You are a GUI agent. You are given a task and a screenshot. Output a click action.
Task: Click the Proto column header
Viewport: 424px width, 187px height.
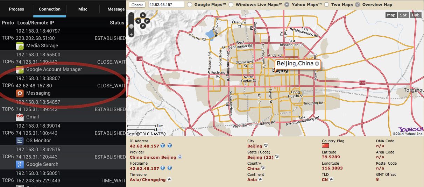click(8, 23)
